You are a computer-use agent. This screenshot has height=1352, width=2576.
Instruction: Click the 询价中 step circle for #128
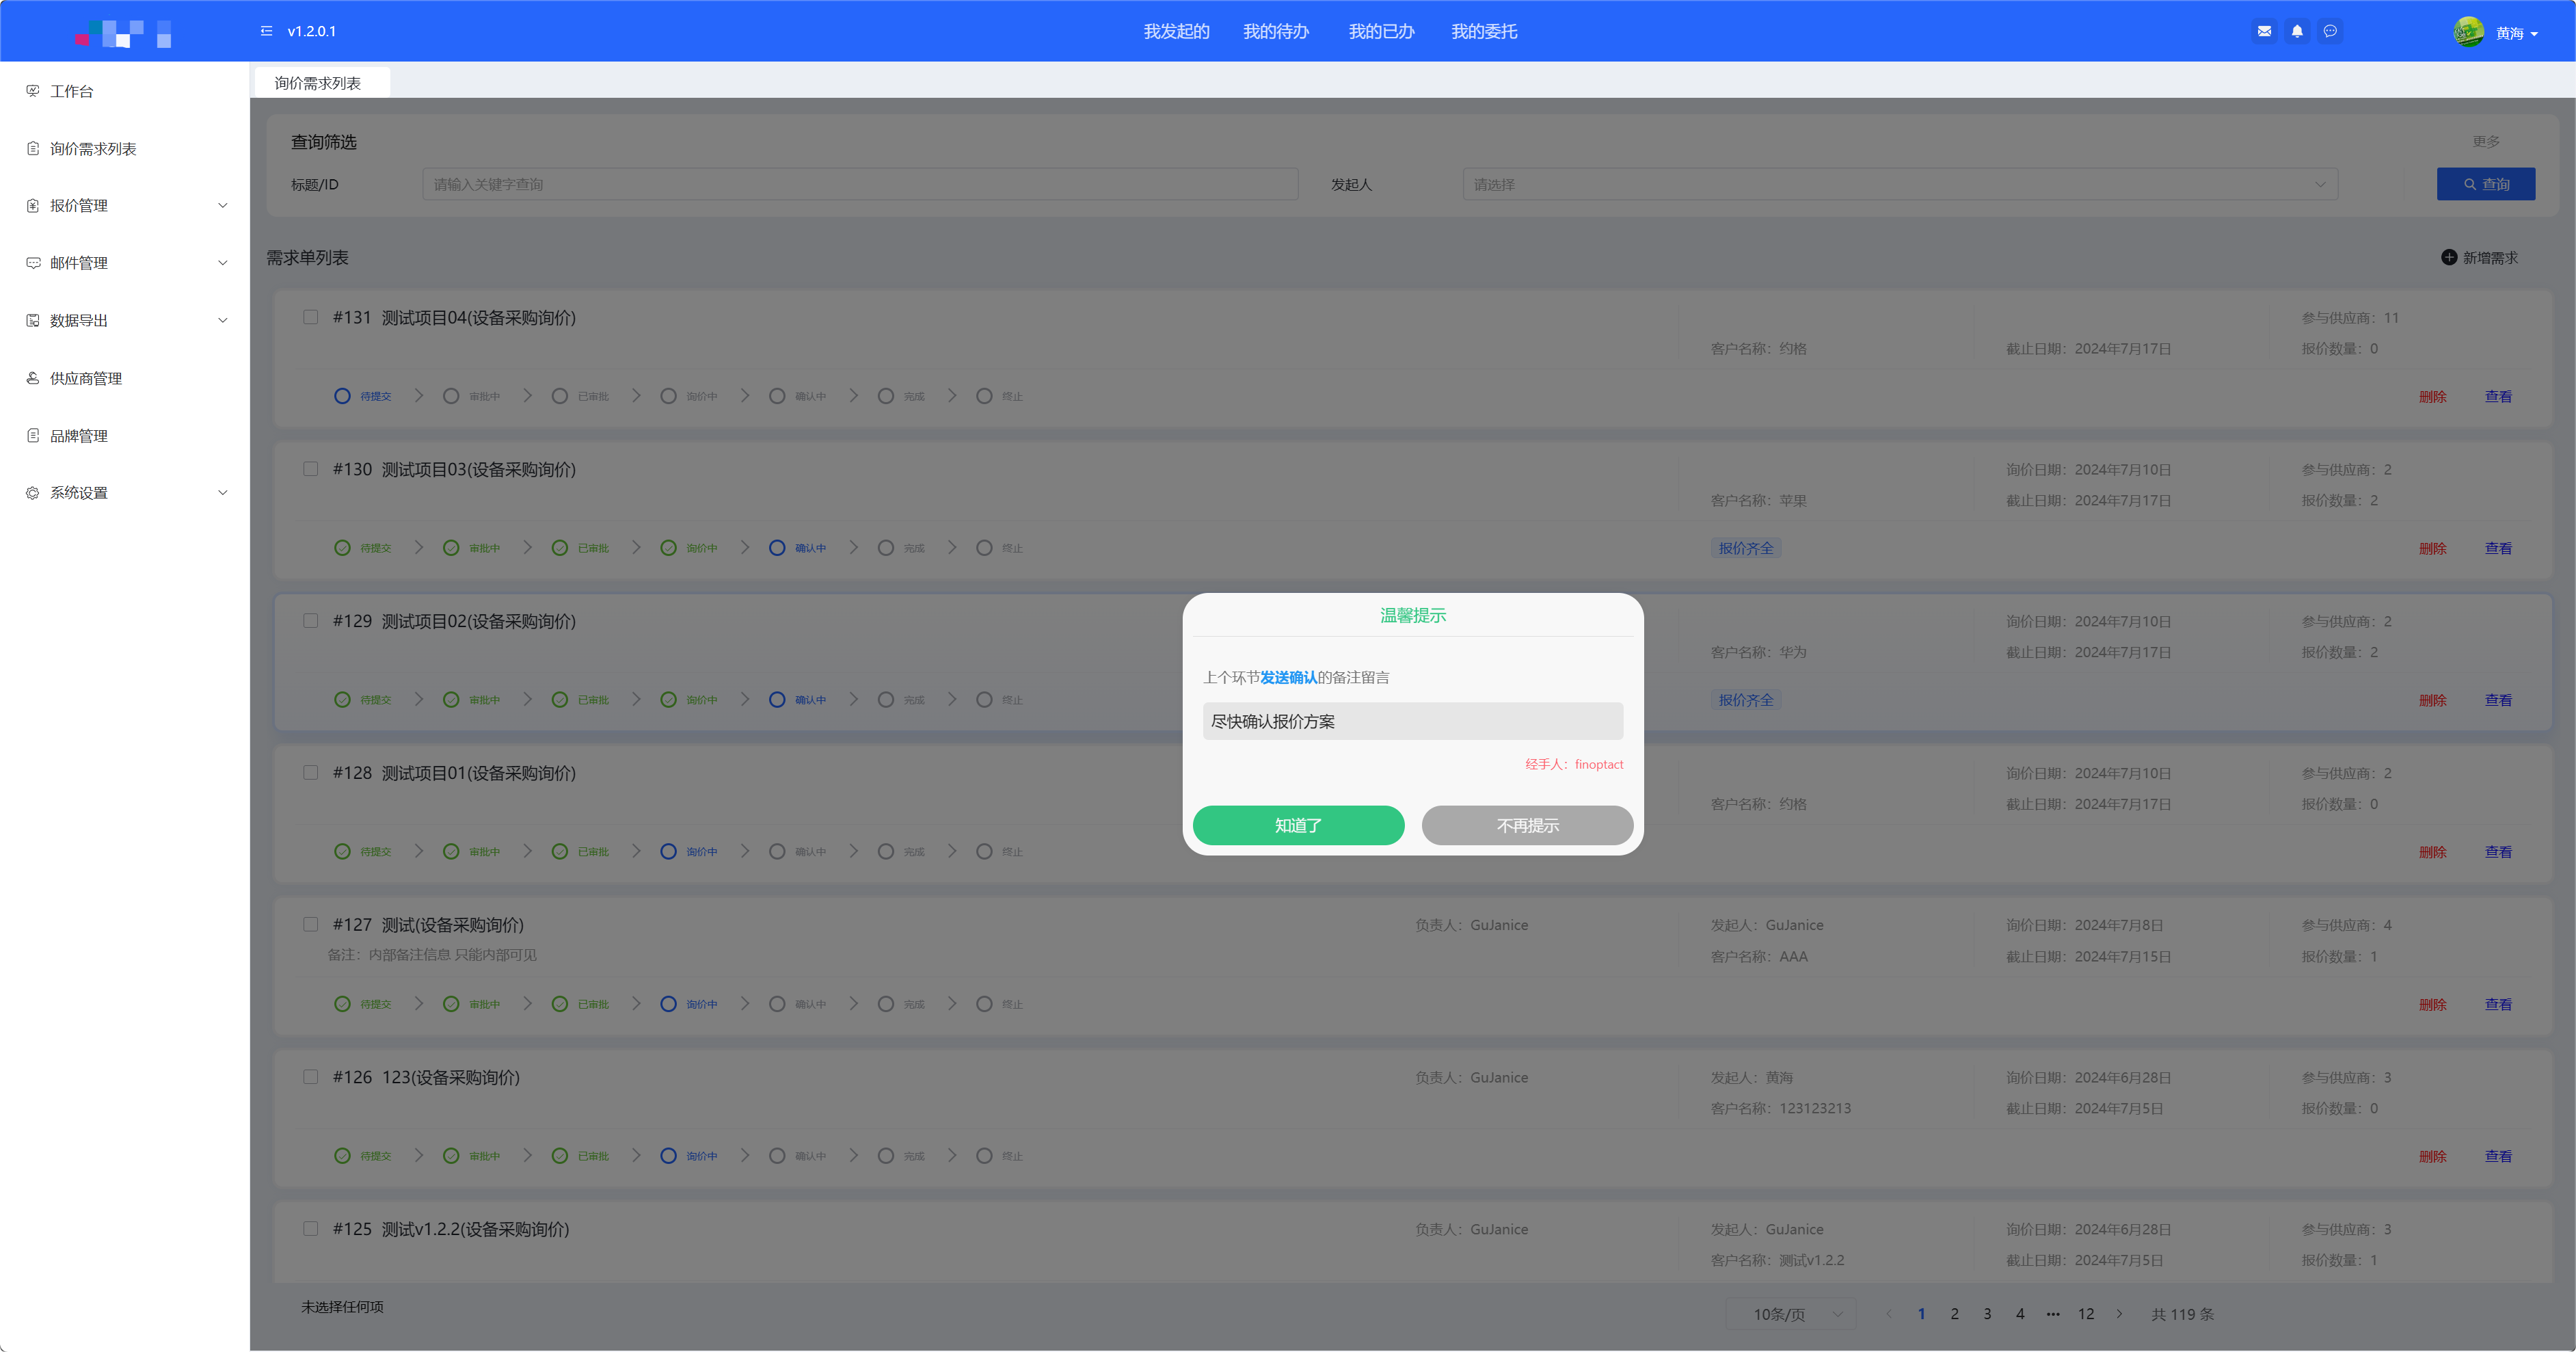[x=668, y=851]
